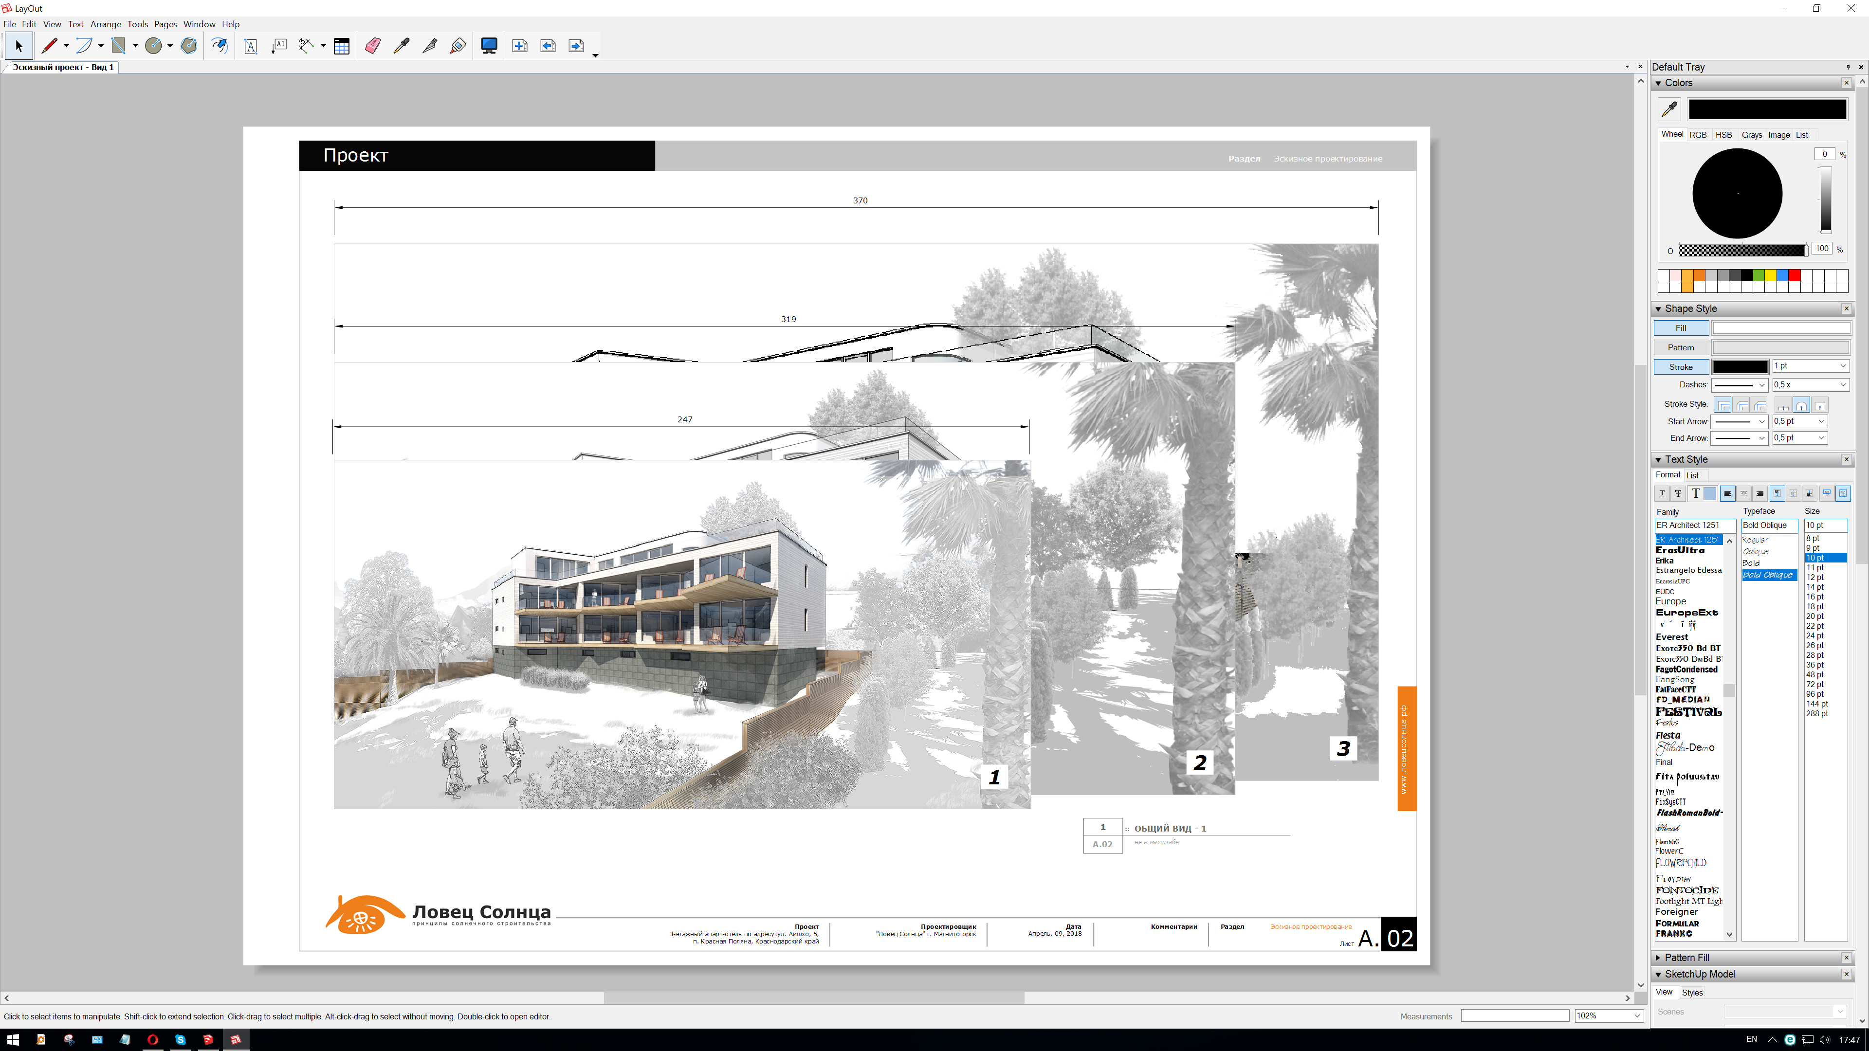
Task: Select the Label callout tool
Action: click(x=279, y=46)
